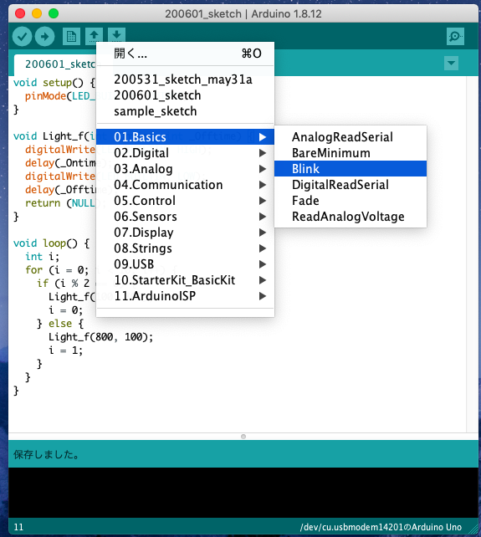Image resolution: width=481 pixels, height=537 pixels.
Task: Click the 'void loop() {' code line
Action: 51,243
